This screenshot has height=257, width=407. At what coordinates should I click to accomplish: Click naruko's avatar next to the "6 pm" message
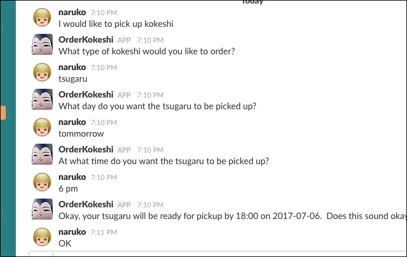[x=43, y=183]
